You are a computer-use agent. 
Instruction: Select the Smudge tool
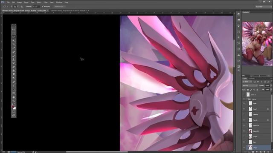pos(14,74)
